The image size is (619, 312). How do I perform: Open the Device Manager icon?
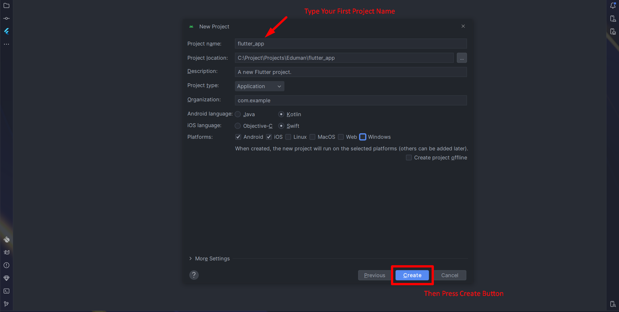(x=613, y=18)
